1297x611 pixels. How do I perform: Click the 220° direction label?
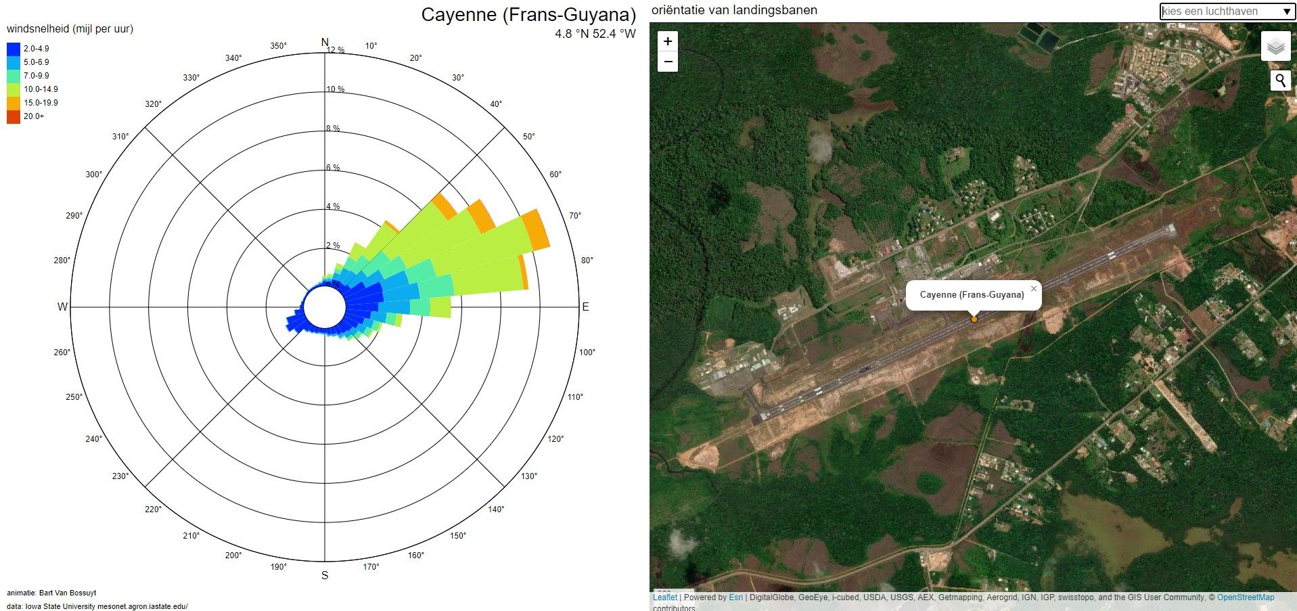click(153, 510)
